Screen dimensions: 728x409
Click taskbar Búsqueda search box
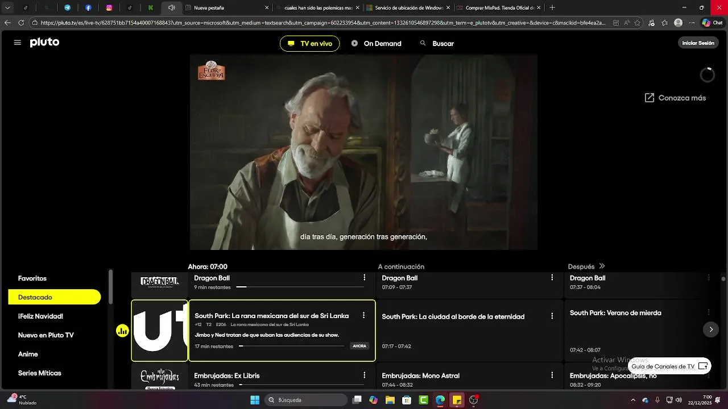pos(307,400)
